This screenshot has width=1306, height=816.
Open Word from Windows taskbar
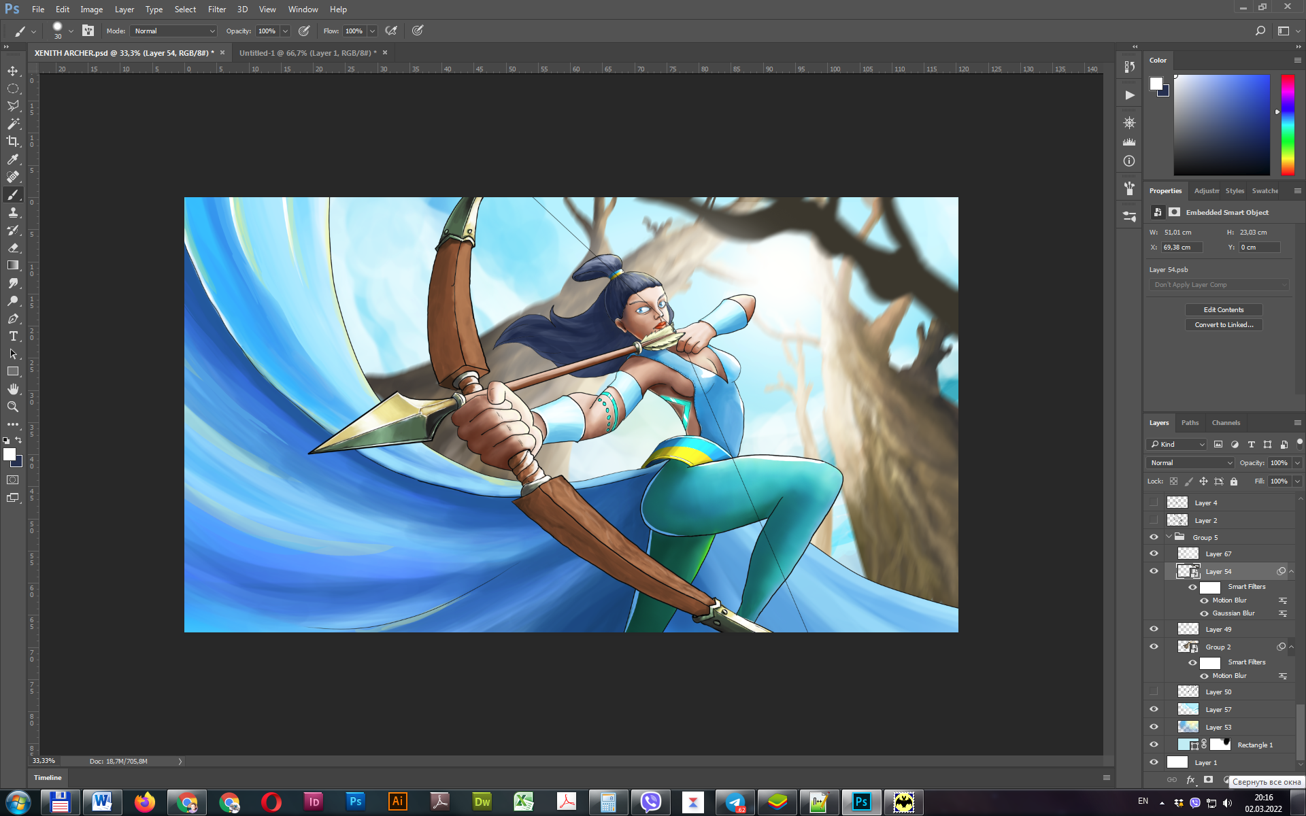click(102, 802)
